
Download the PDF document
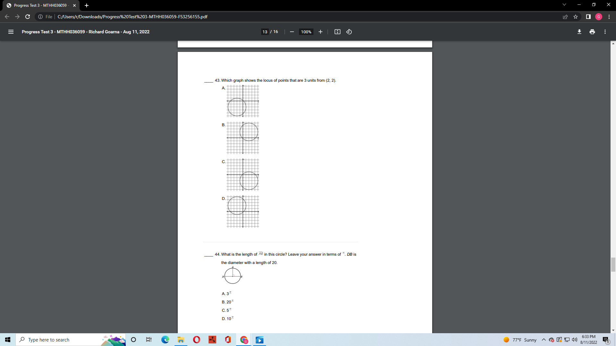point(579,32)
